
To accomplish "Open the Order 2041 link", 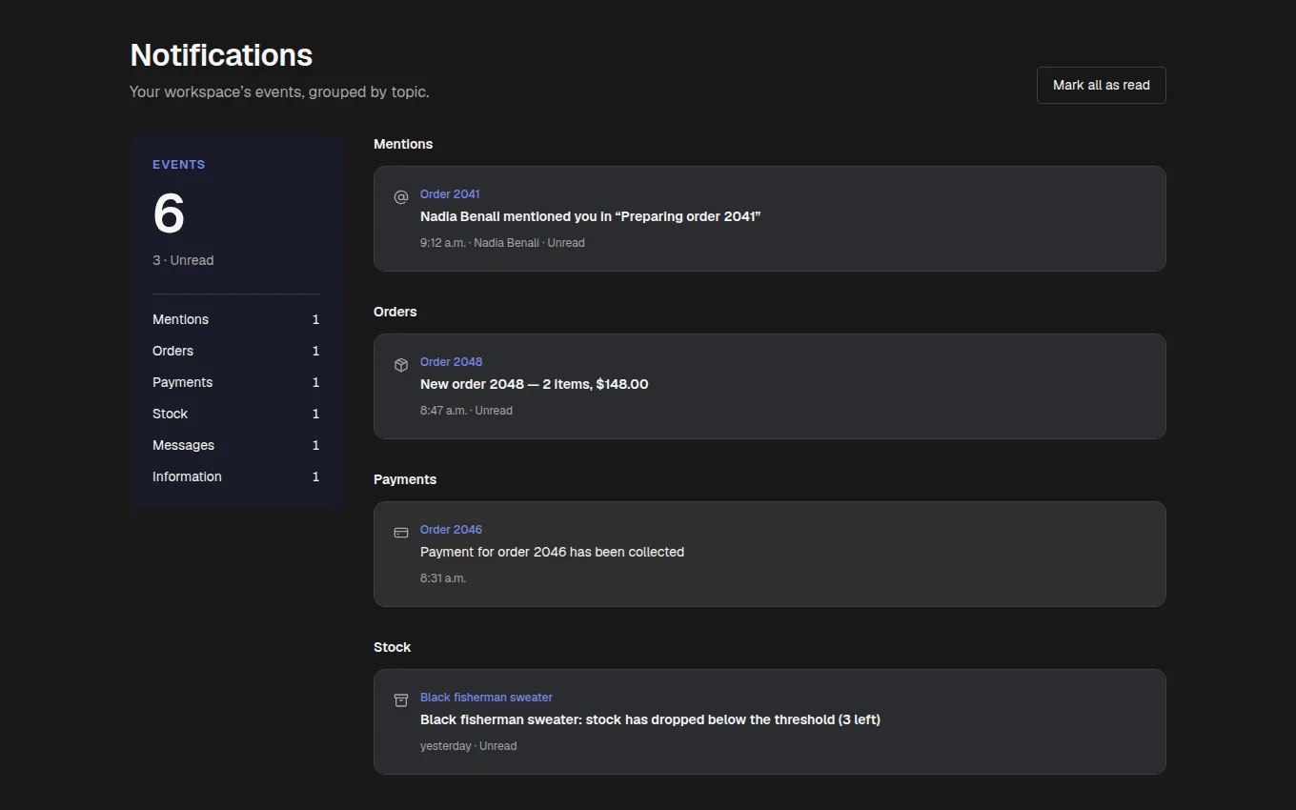I will tap(450, 194).
